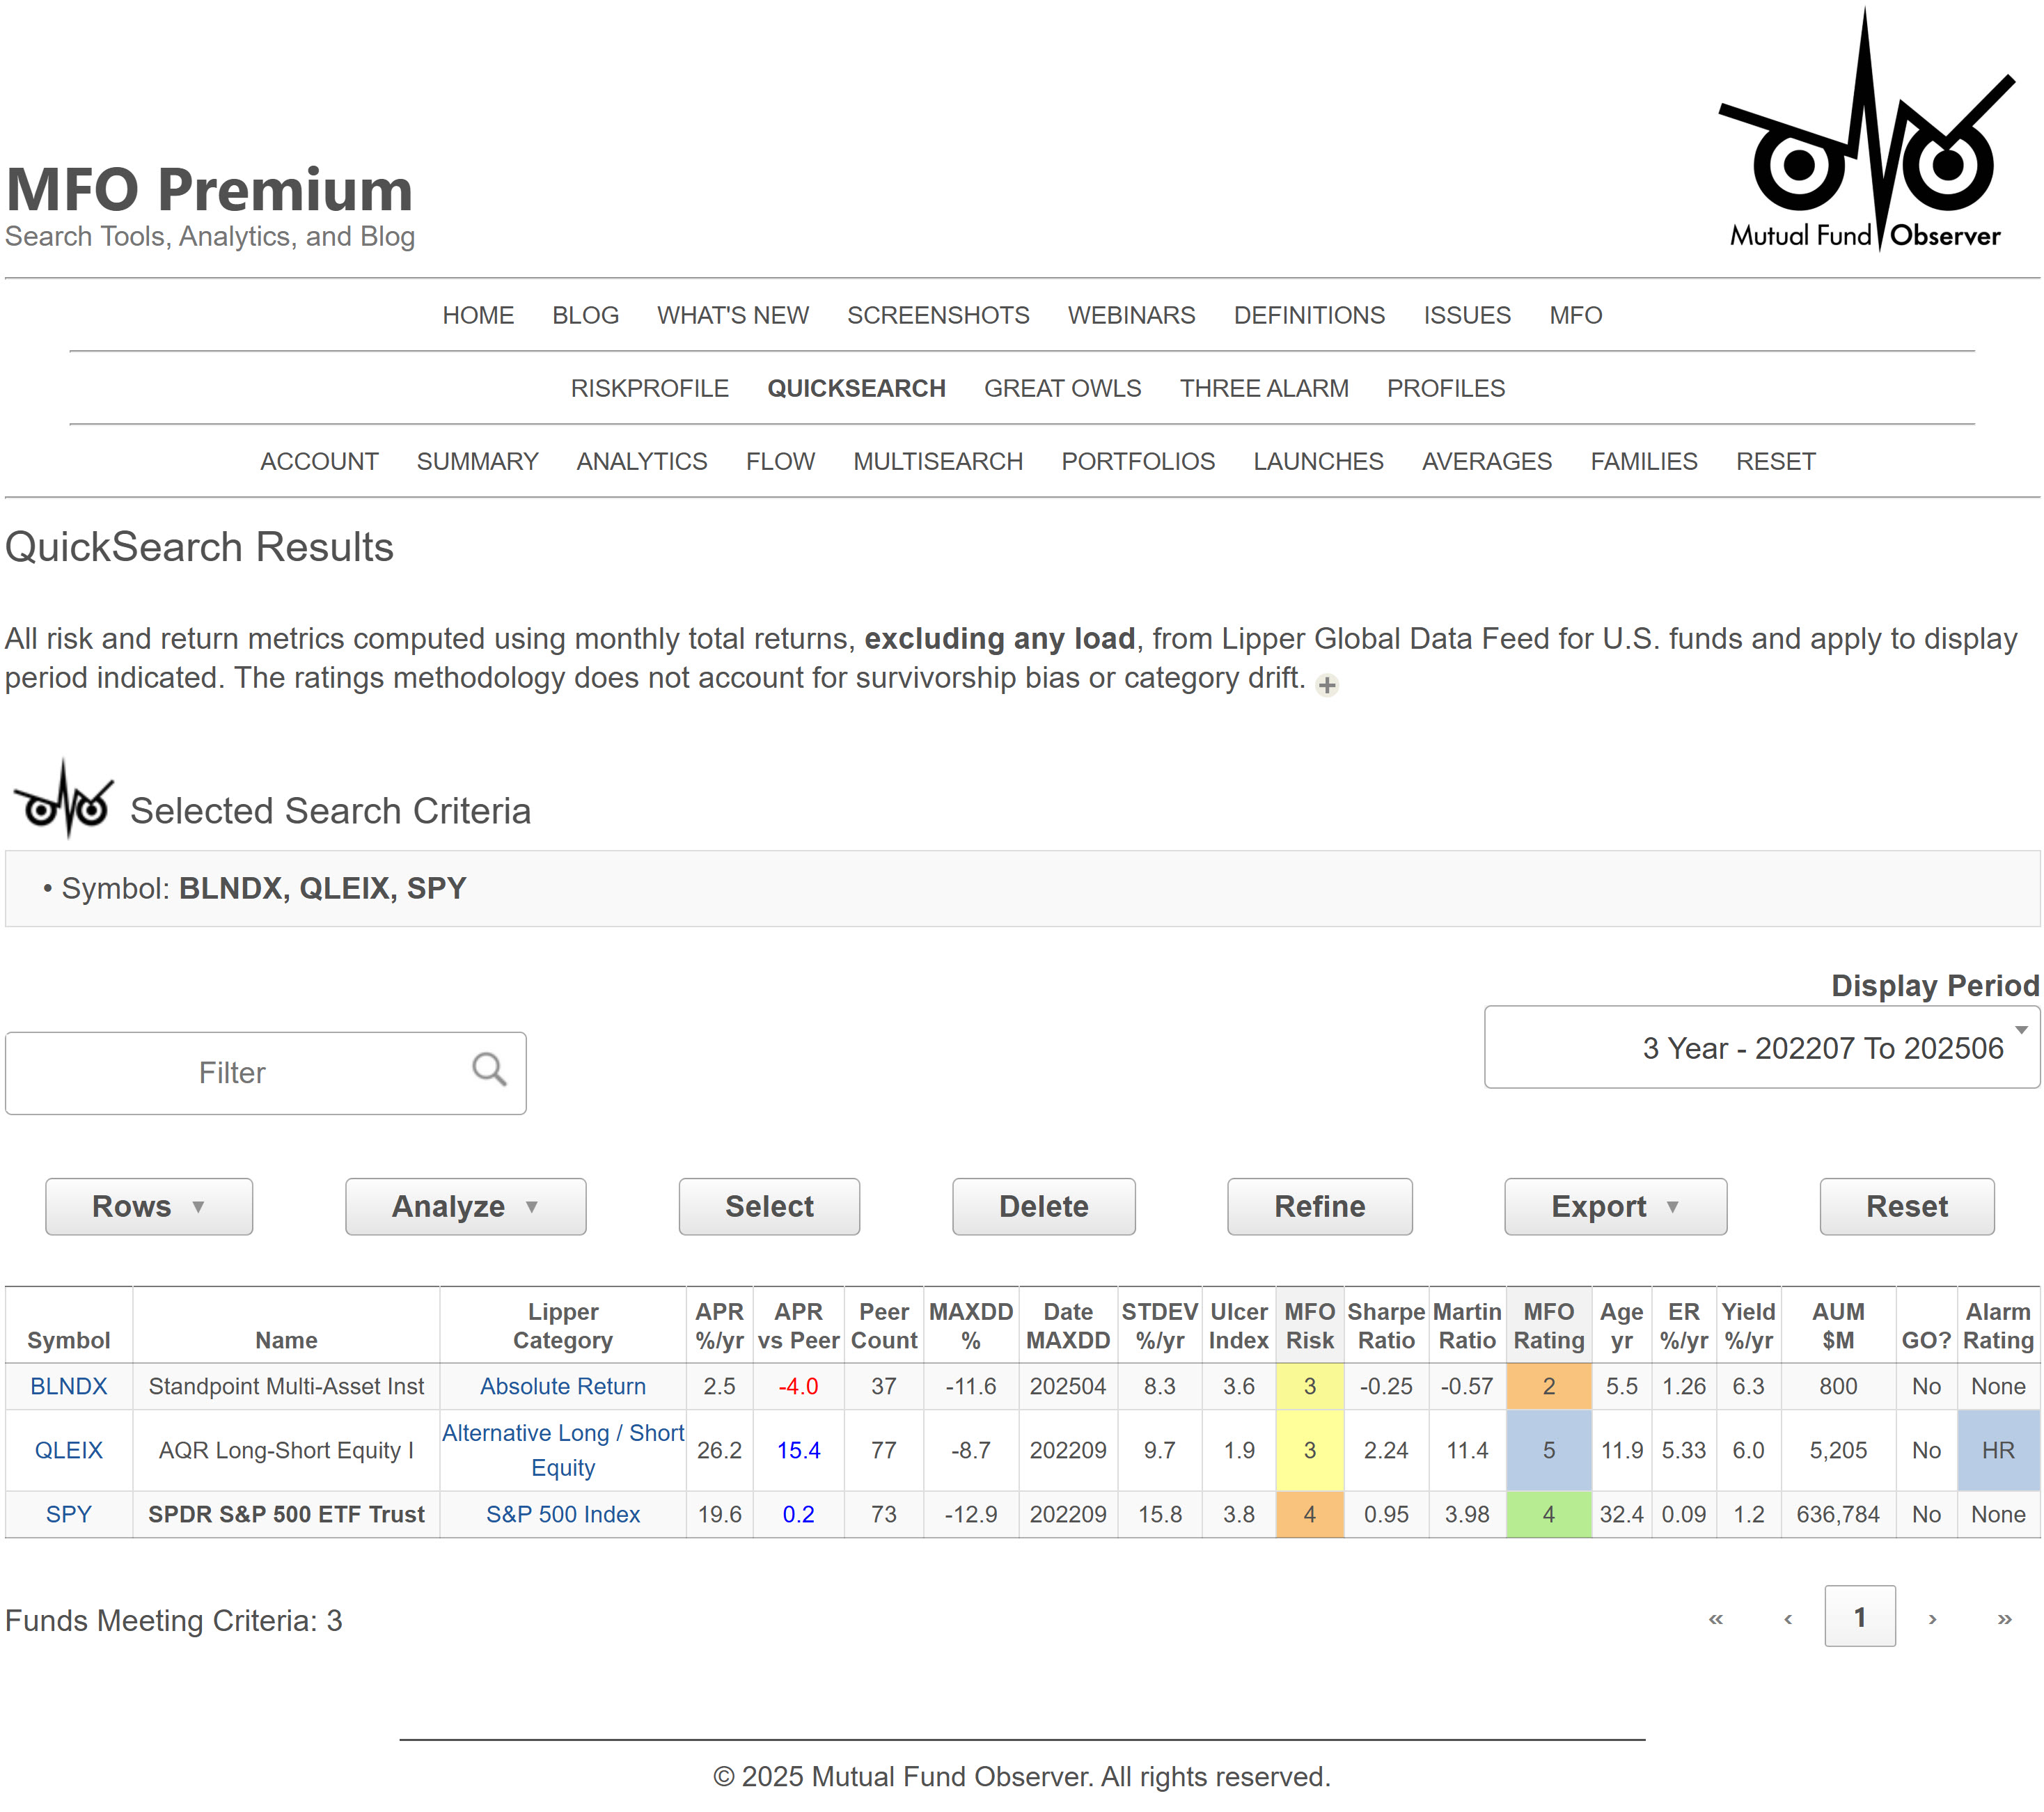Click the owl icon next to Selected Search Criteria
The image size is (2044, 1812).
(x=64, y=806)
